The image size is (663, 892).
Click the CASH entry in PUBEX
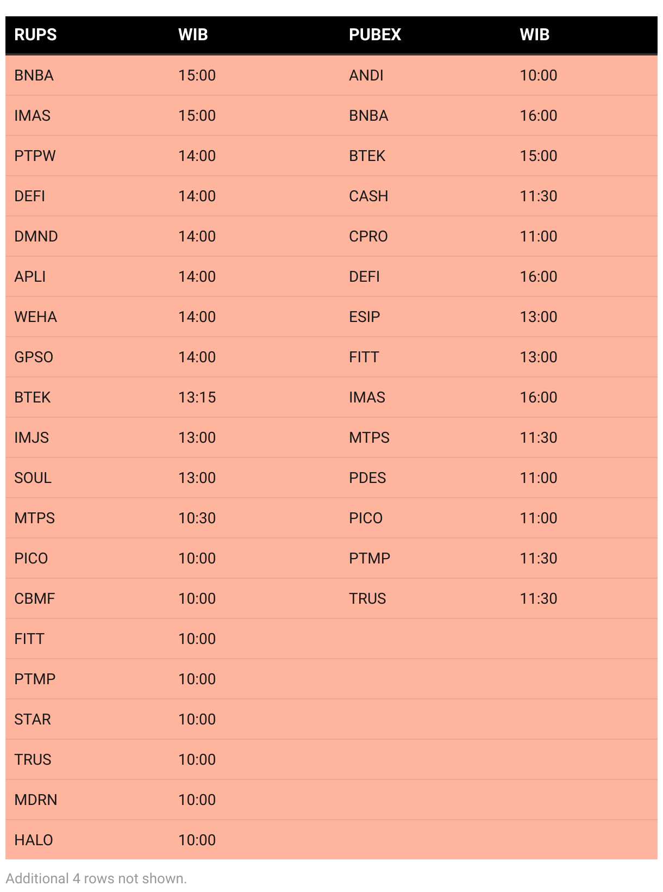(x=368, y=196)
